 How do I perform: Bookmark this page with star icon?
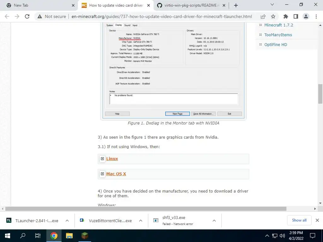273,16
